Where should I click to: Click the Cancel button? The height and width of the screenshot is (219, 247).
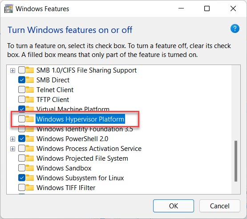point(219,206)
